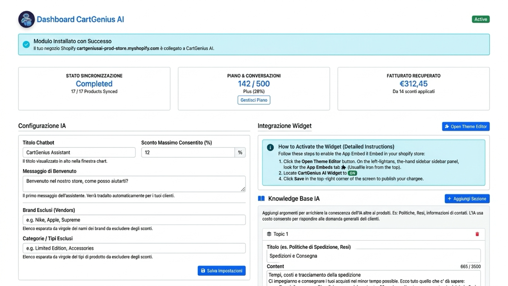This screenshot has width=508, height=286.
Task: Click the cartgeniusai-prod-store.myshopify.com store address
Action: pyautogui.click(x=118, y=49)
